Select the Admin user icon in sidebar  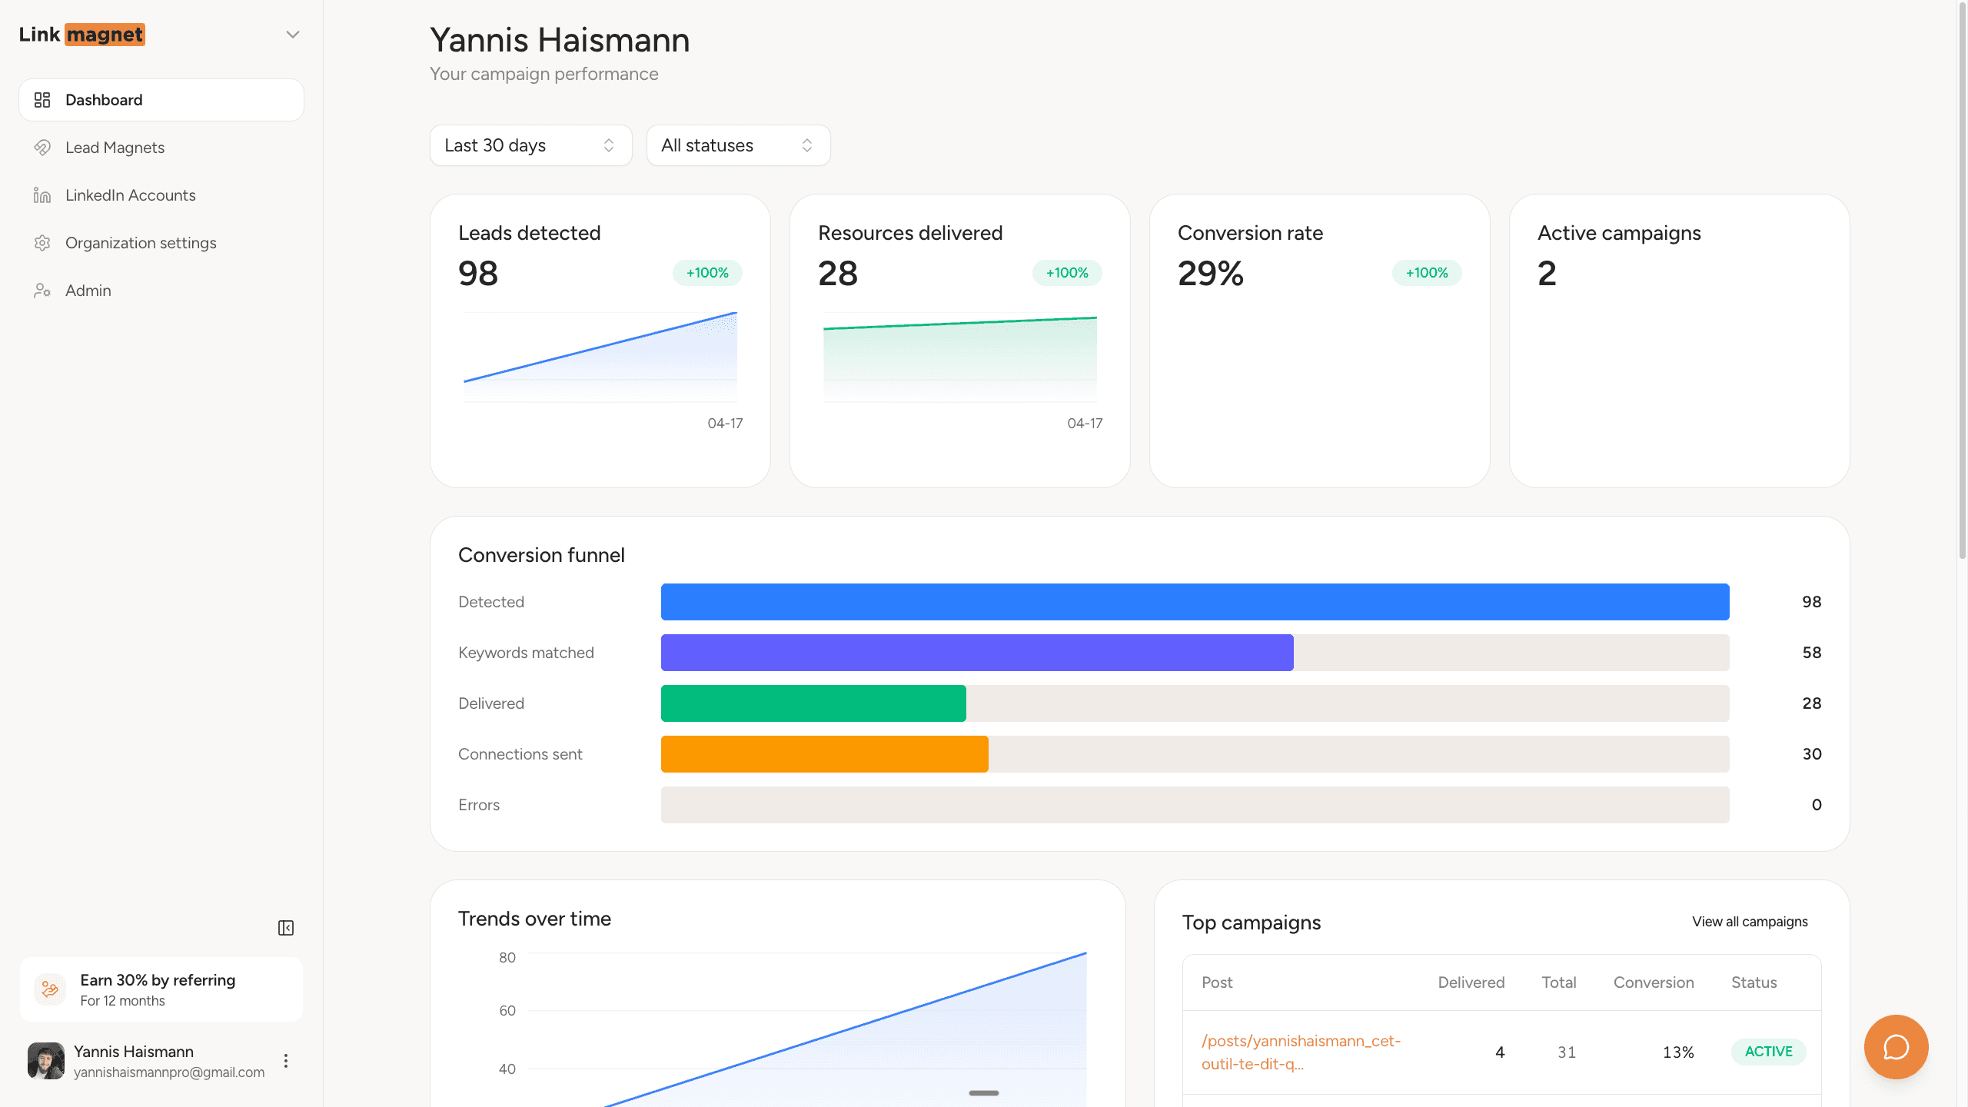coord(42,290)
